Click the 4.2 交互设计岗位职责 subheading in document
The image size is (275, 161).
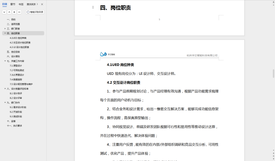pos(124,83)
